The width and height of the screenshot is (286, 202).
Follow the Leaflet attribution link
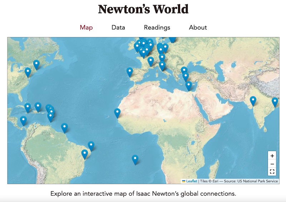click(191, 181)
